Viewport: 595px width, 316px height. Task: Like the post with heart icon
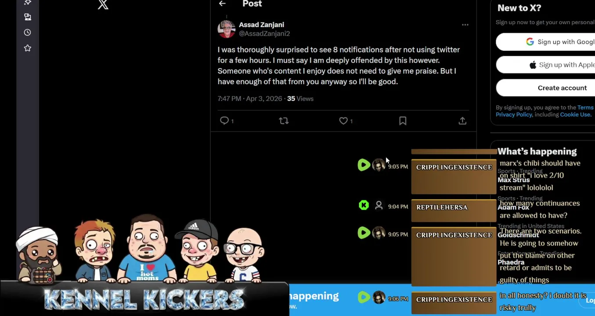tap(343, 121)
